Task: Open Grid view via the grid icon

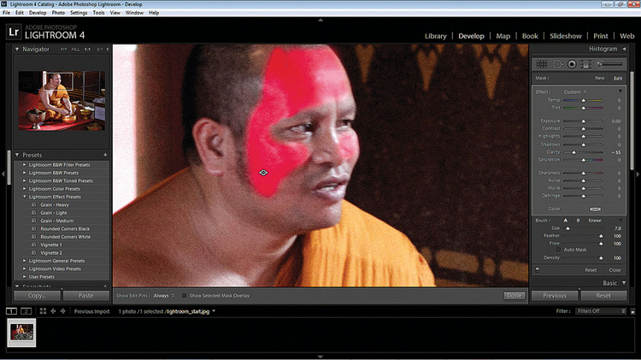Action: (43, 311)
